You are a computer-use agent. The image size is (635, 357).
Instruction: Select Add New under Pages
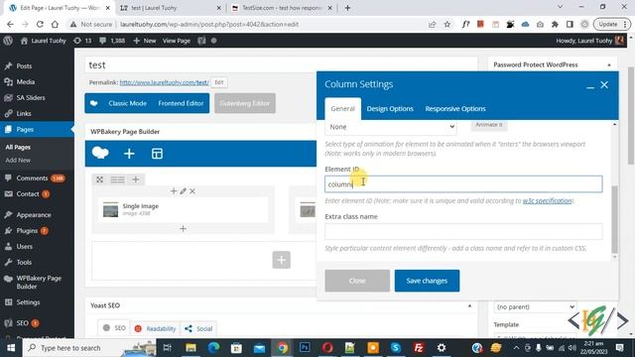click(18, 160)
